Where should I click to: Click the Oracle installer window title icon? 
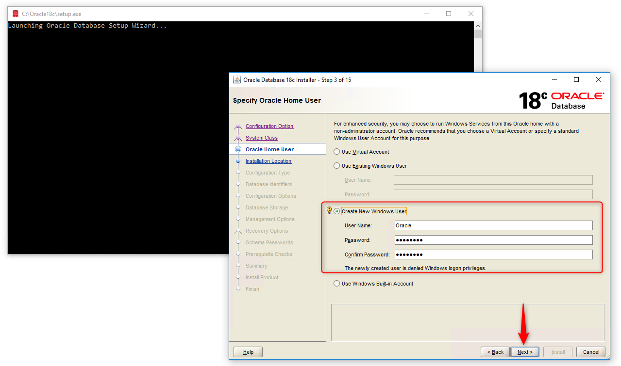click(x=237, y=80)
